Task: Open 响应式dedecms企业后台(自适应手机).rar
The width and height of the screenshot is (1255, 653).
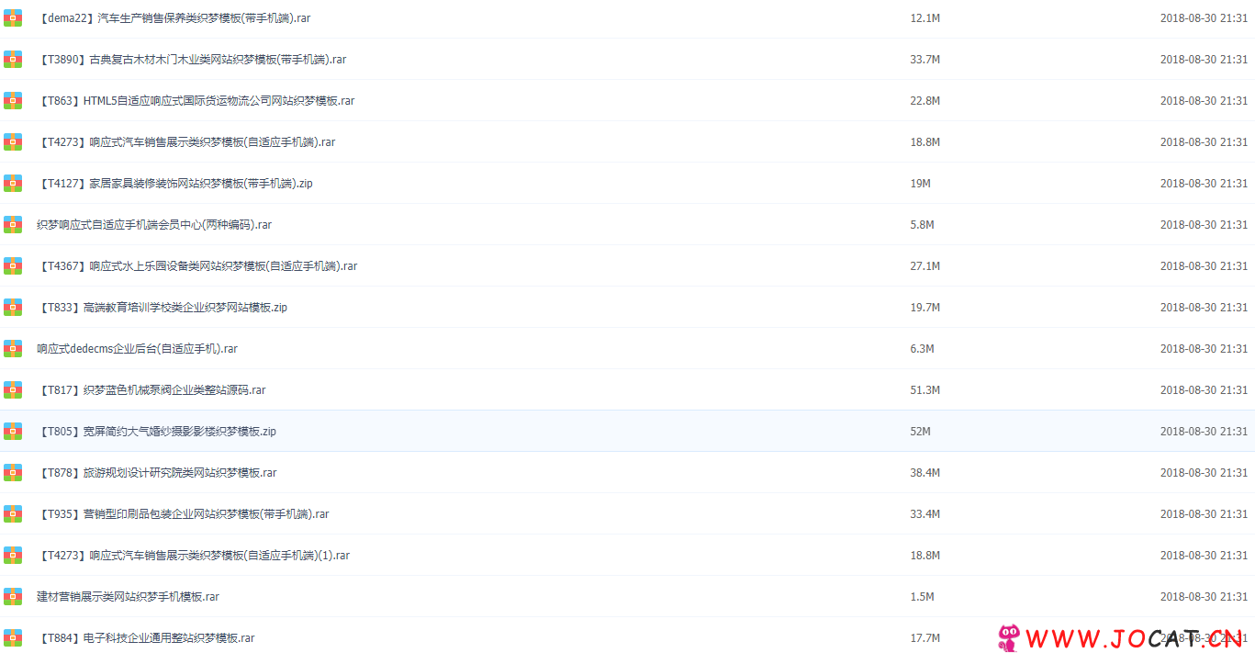Action: [138, 349]
